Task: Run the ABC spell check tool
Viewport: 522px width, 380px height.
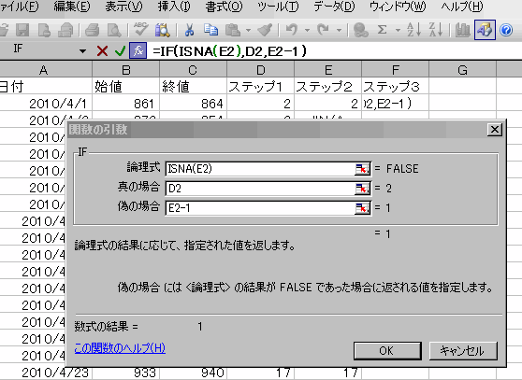Action: [x=141, y=30]
